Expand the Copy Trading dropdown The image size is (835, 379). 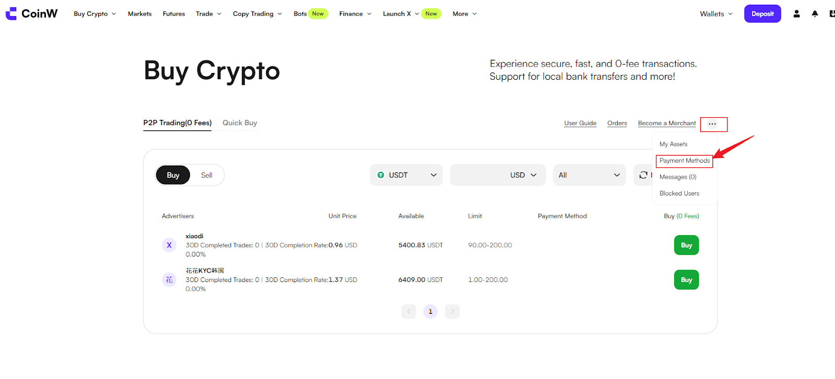(x=257, y=14)
